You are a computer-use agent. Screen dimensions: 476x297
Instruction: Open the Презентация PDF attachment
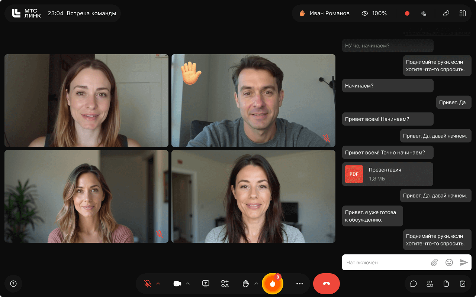click(x=387, y=174)
